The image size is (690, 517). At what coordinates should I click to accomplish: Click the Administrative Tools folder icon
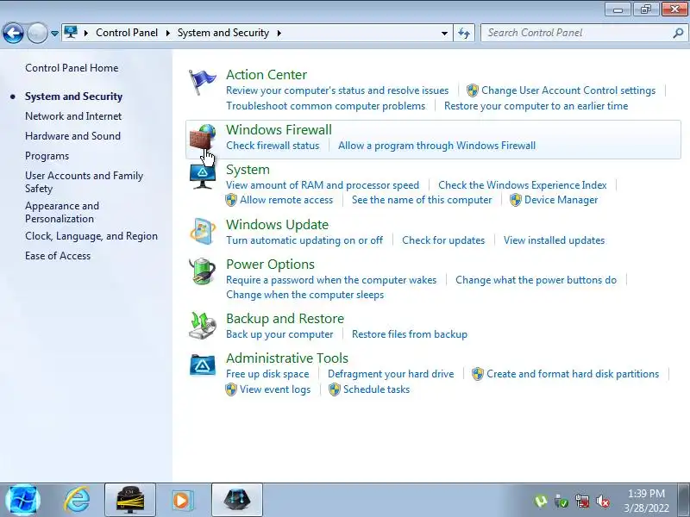click(x=203, y=365)
